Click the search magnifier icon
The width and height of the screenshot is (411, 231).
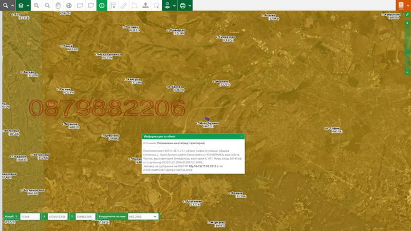tap(5, 6)
